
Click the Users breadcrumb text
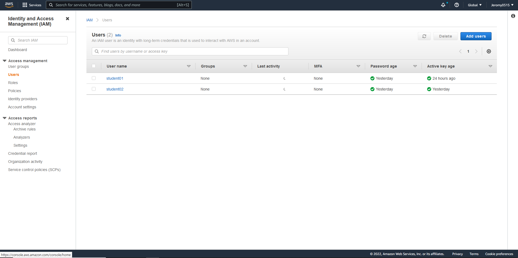[x=107, y=20]
